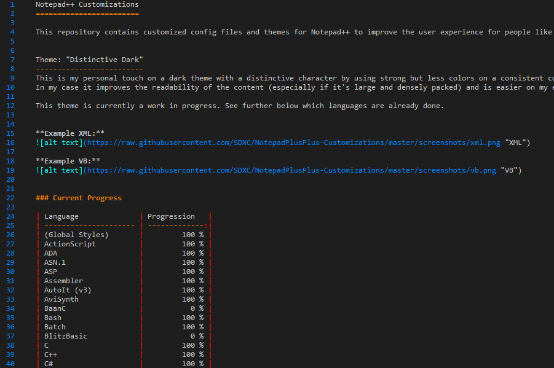554x368 pixels.
Task: Click the 'AutoIt (v3)' language entry
Action: [68, 290]
